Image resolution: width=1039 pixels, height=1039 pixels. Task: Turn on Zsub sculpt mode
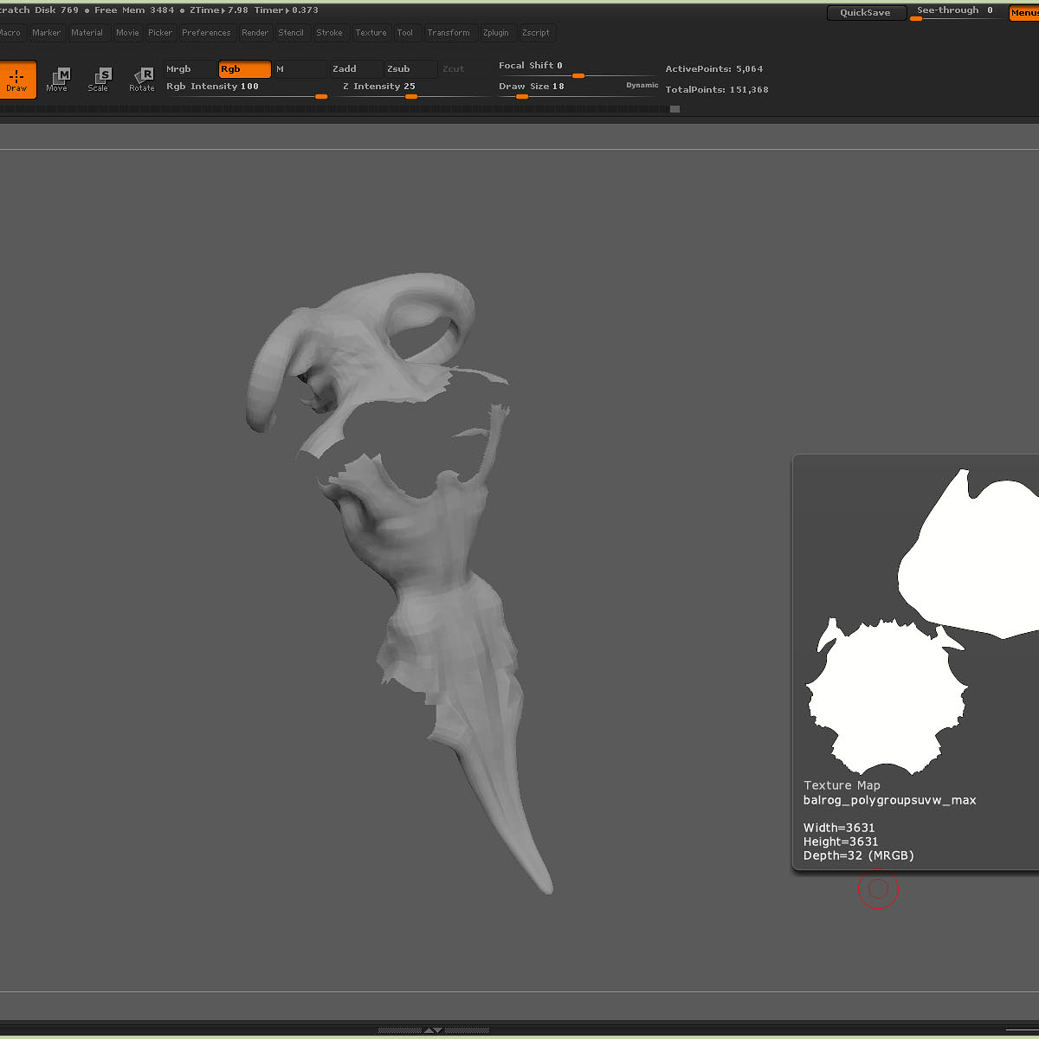pyautogui.click(x=409, y=69)
